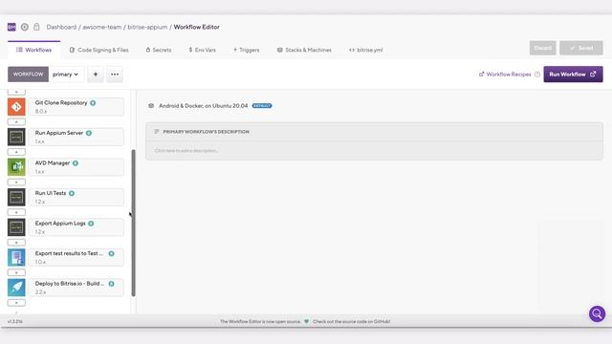Click the workflow description input field
612x344 pixels.
click(374, 151)
